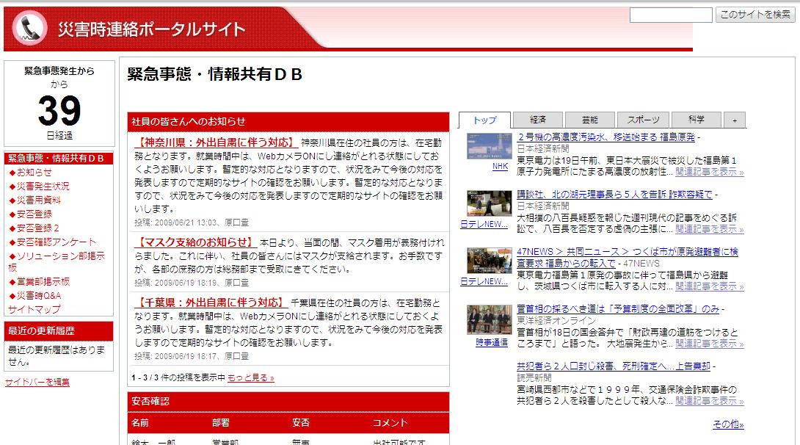Click the telephone logo icon in header
Viewport: 800px width, 445px height.
[x=32, y=29]
